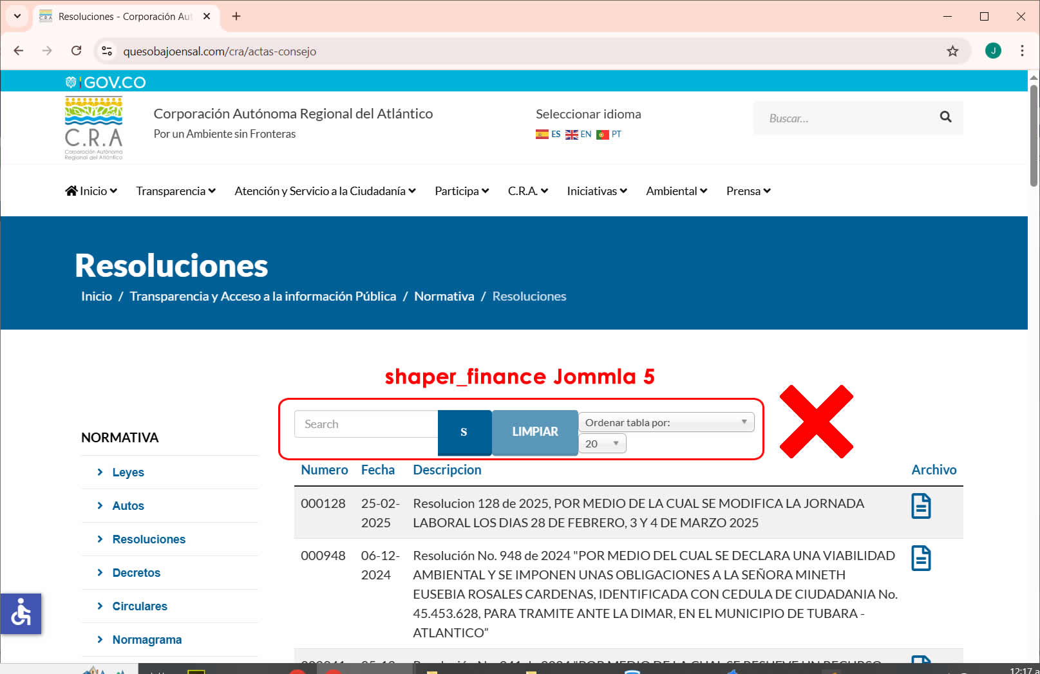Expand the Transparencia menu
Viewport: 1040px width, 674px height.
pyautogui.click(x=175, y=191)
